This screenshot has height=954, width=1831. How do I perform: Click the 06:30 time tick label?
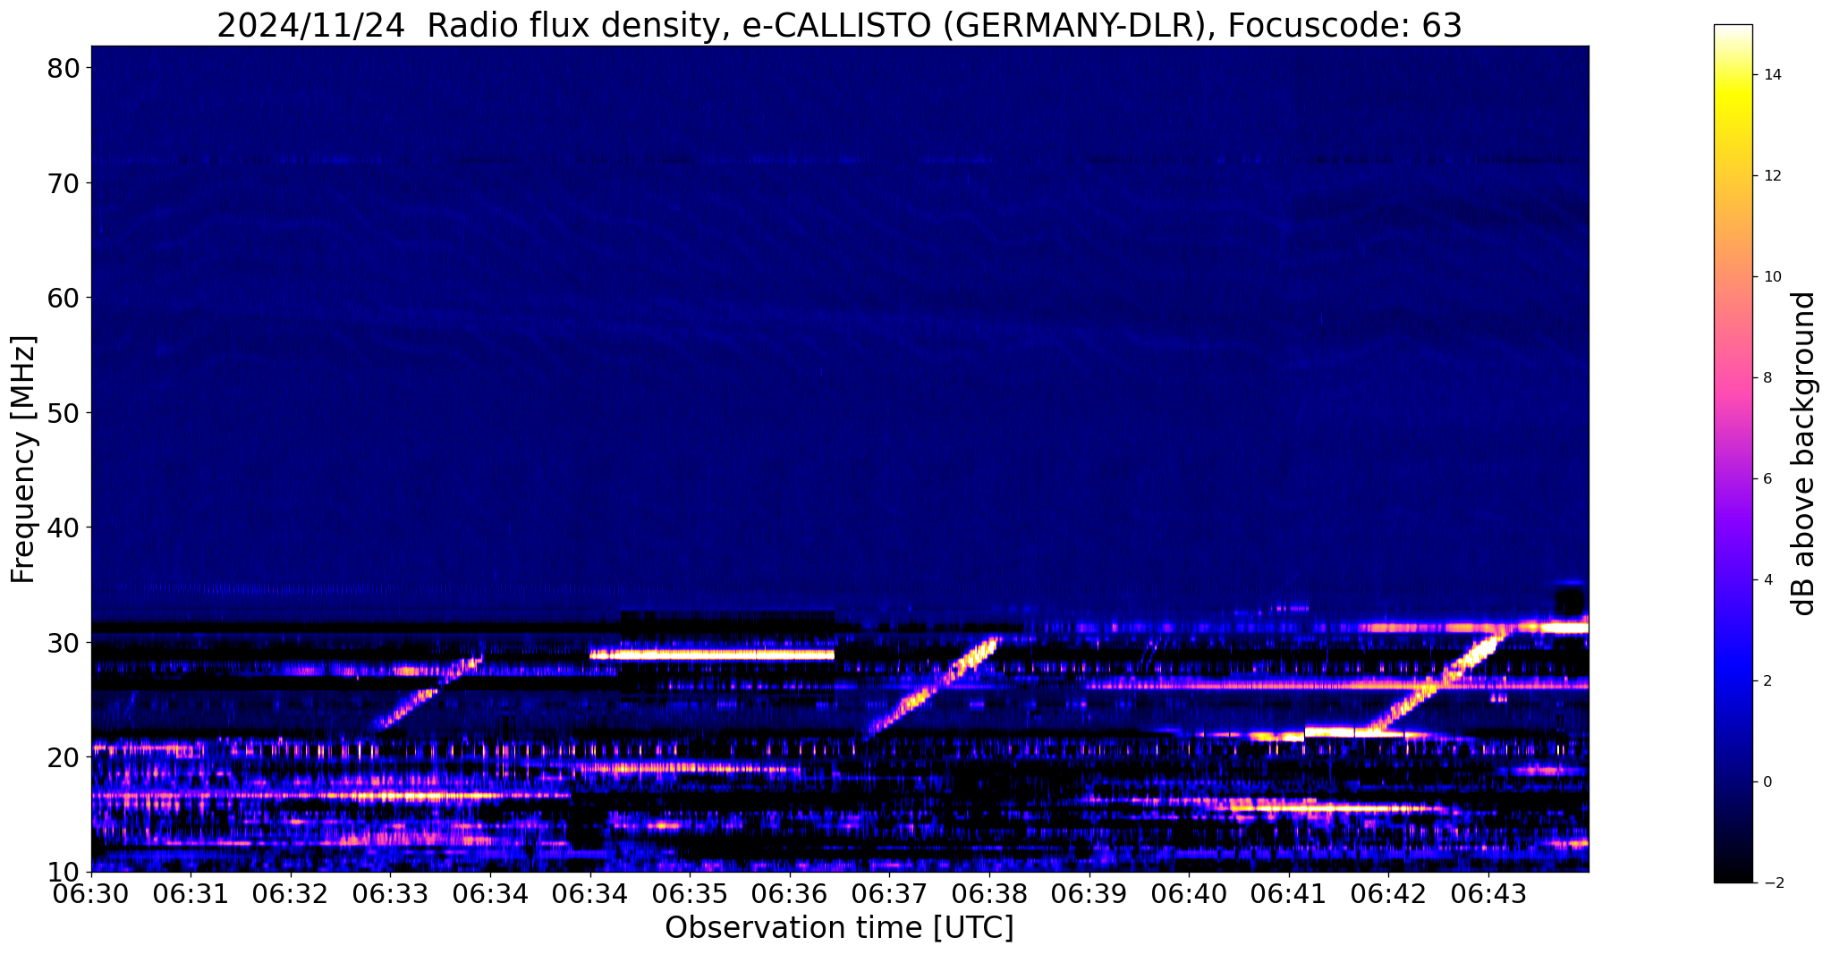pyautogui.click(x=91, y=893)
